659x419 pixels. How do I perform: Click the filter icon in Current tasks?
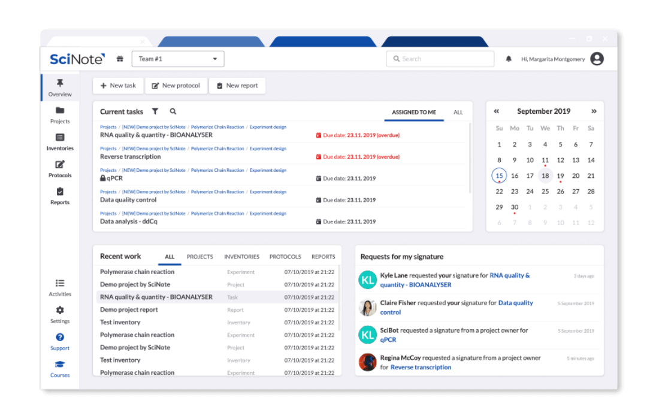point(155,111)
